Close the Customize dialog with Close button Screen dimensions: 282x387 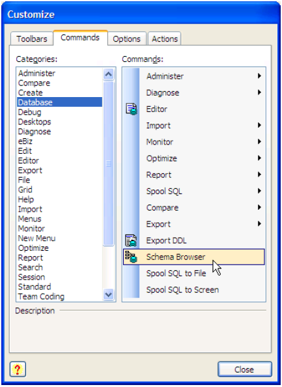click(244, 369)
